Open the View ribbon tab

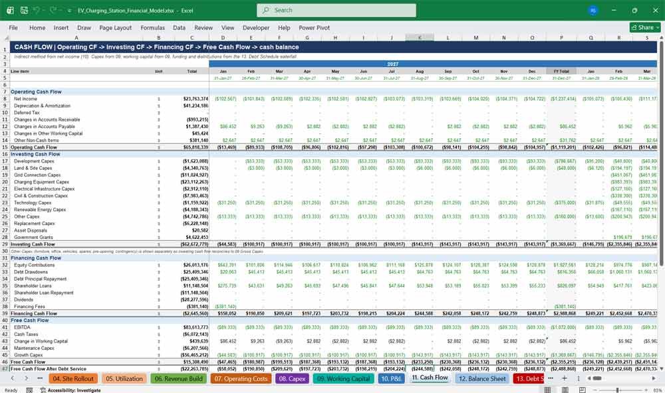(227, 27)
